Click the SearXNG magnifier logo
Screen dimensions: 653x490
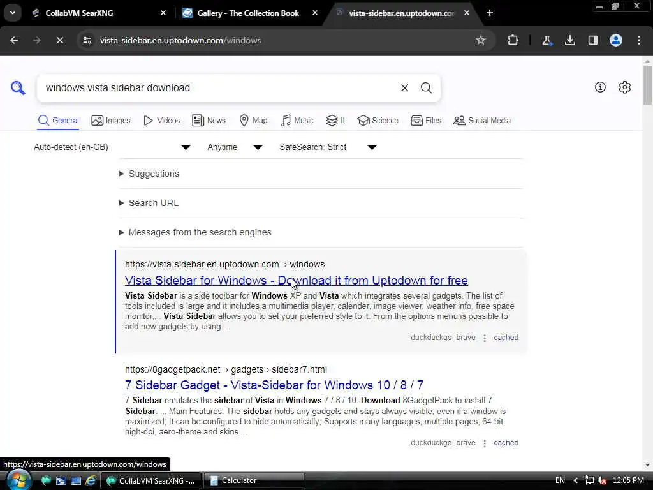[x=18, y=88]
